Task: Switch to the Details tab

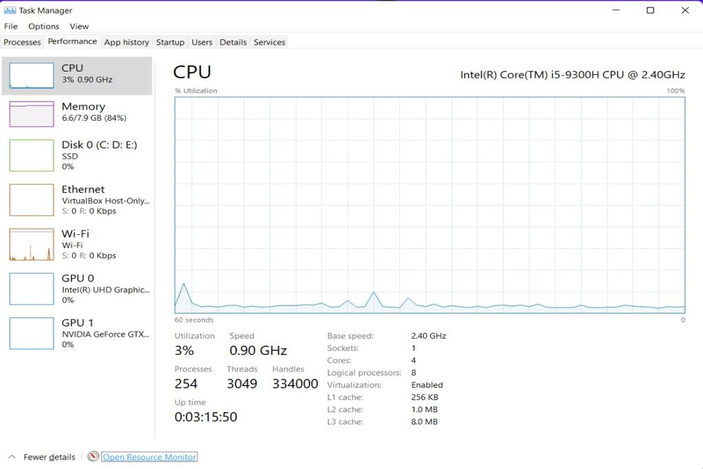Action: pyautogui.click(x=233, y=42)
